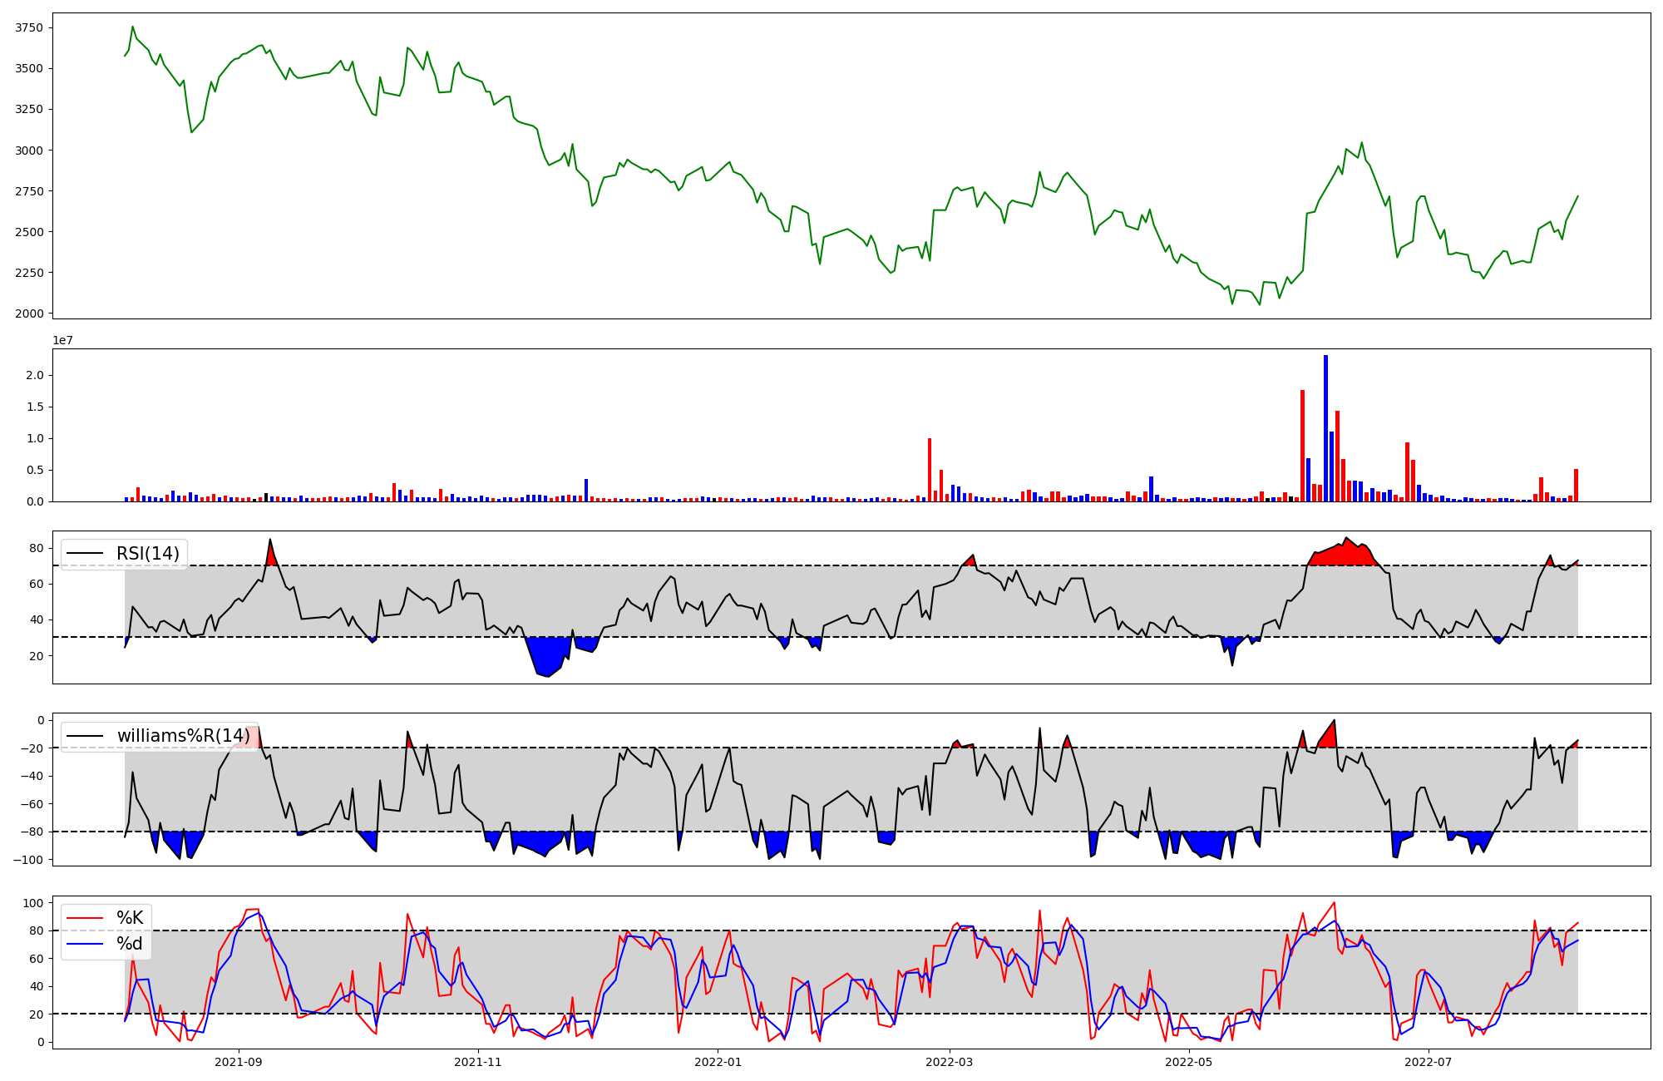
Task: Click the williams%R(14) legend label
Action: click(x=183, y=736)
